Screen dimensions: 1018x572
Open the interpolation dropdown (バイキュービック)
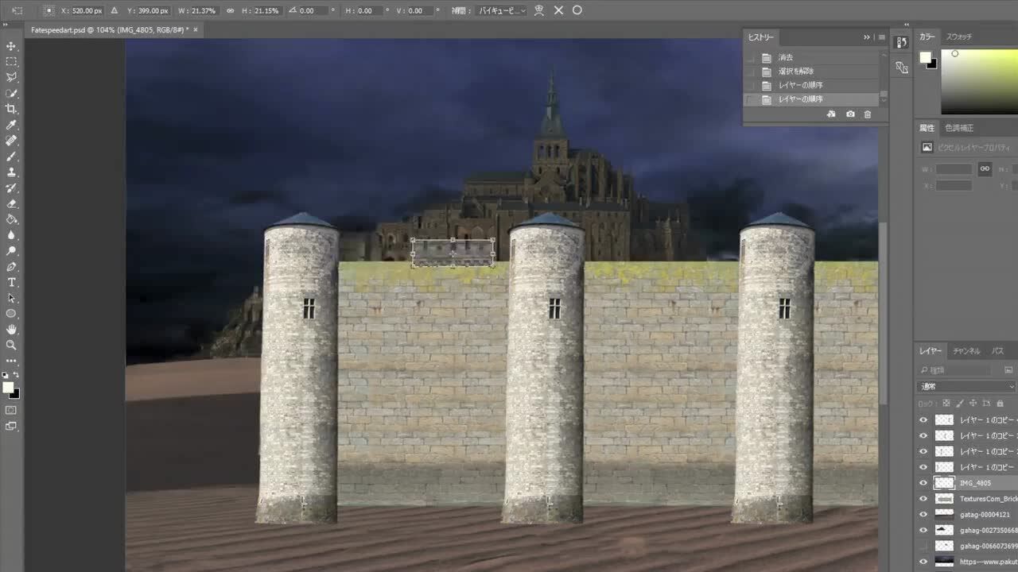point(502,11)
